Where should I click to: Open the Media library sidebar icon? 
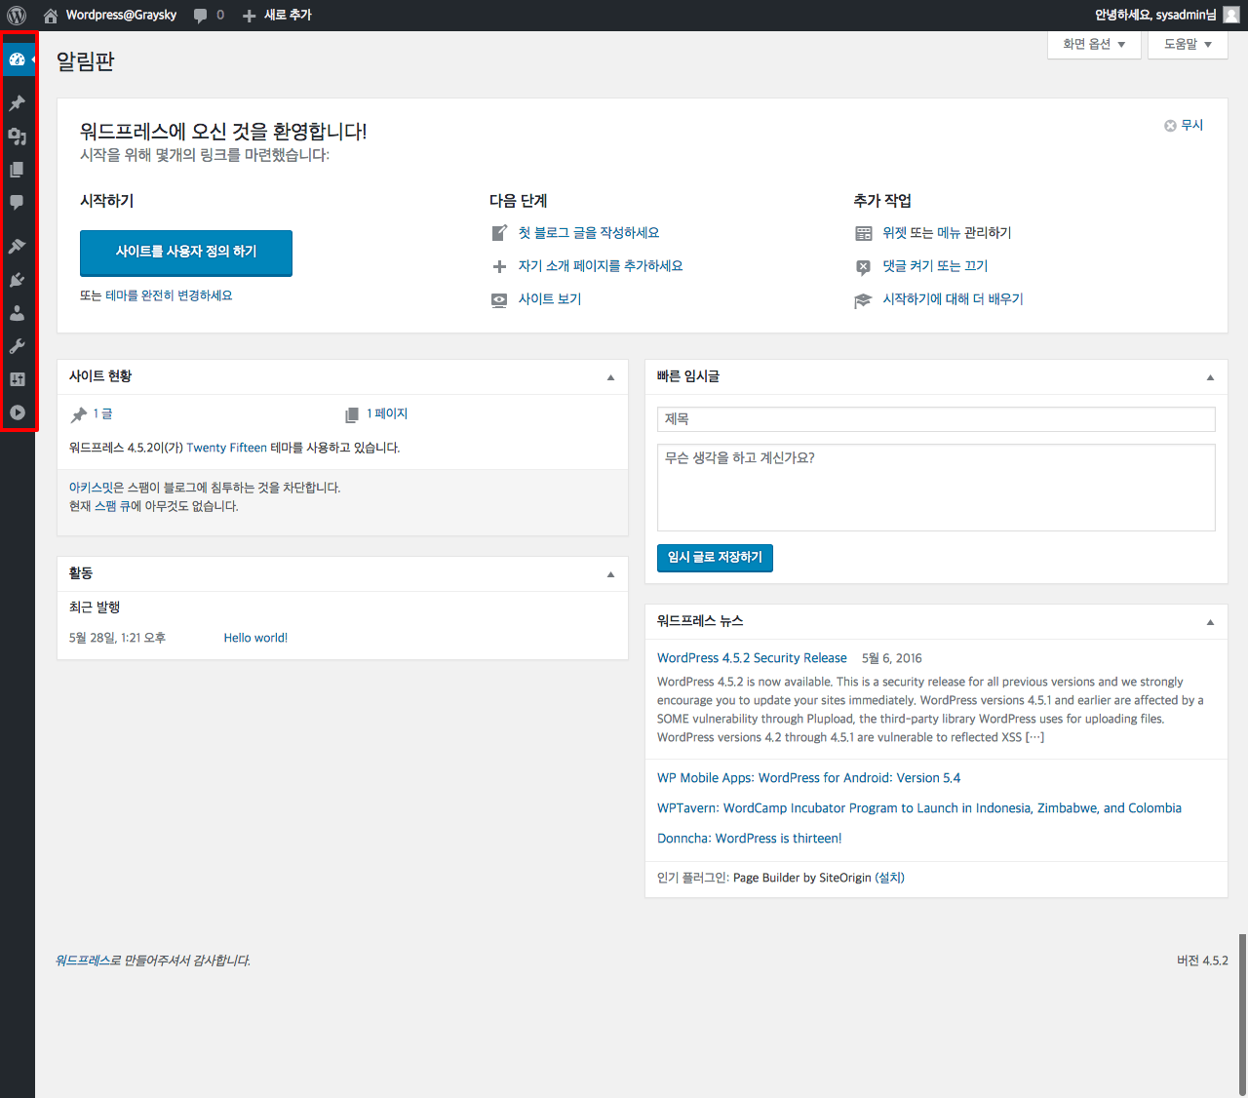pos(17,137)
